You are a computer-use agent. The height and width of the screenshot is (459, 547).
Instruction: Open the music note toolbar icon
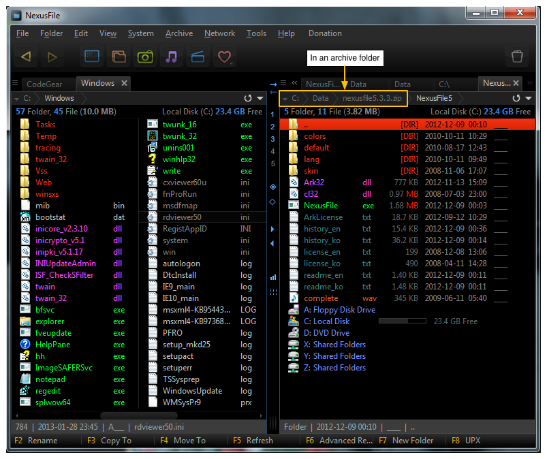(171, 57)
